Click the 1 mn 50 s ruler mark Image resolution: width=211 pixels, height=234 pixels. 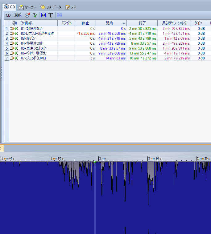(57, 159)
